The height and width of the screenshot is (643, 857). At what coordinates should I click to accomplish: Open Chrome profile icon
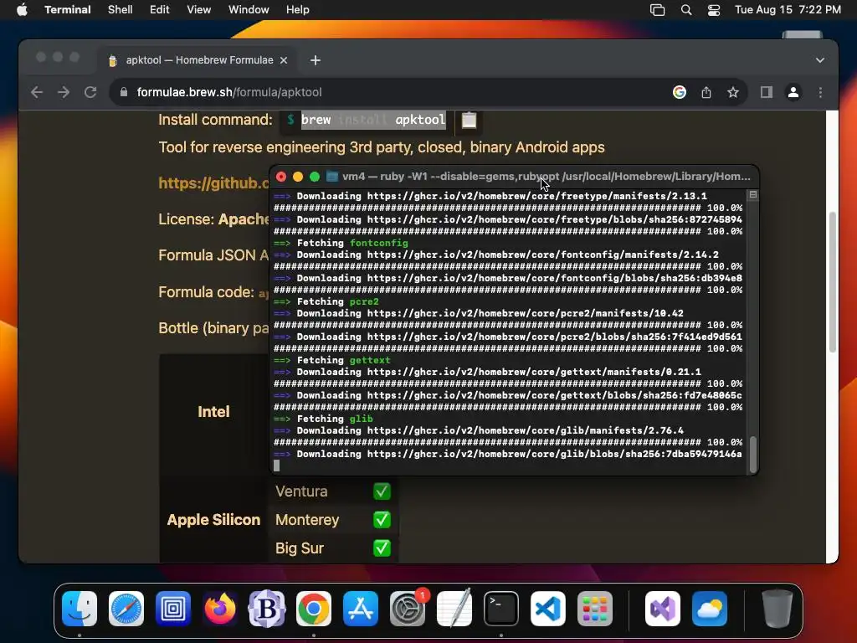point(793,92)
